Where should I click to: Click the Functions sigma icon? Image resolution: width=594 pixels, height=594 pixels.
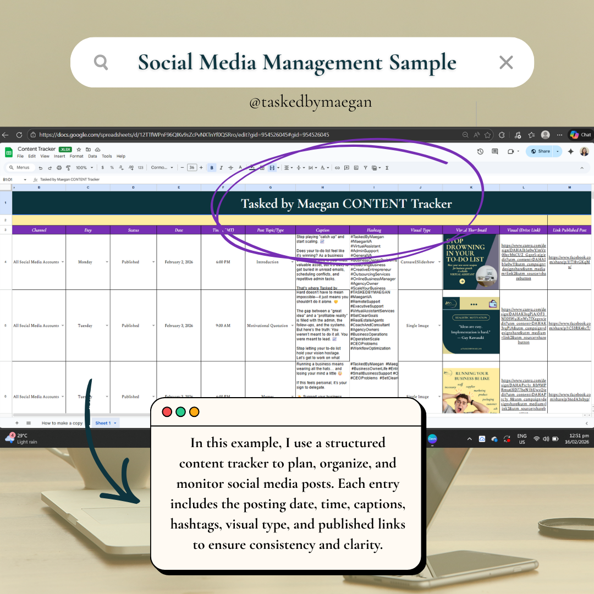pyautogui.click(x=387, y=168)
